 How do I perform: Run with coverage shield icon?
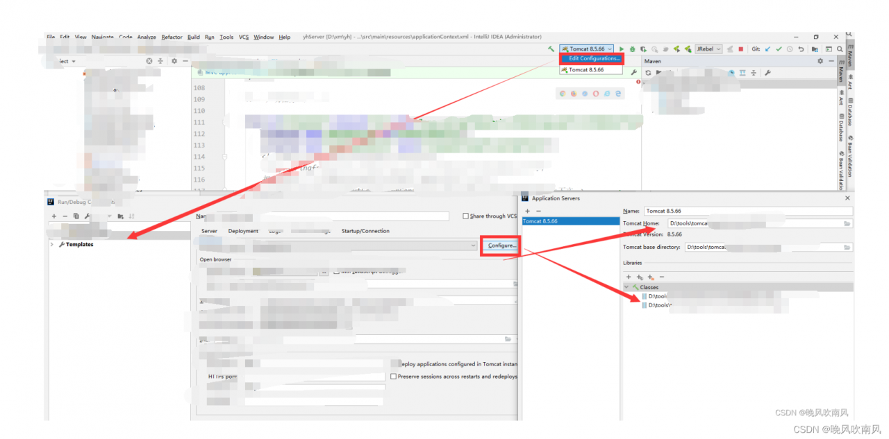(643, 49)
